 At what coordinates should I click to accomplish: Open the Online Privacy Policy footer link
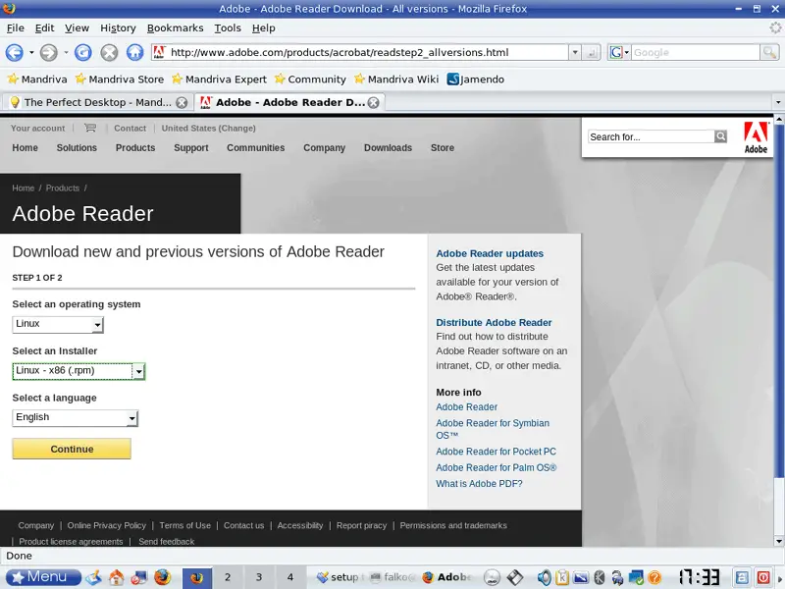[107, 525]
